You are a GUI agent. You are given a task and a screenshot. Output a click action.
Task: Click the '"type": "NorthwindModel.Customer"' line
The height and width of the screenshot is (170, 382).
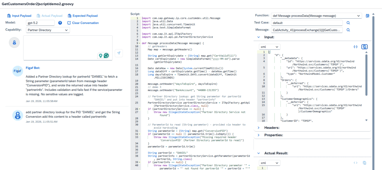coord(311,74)
